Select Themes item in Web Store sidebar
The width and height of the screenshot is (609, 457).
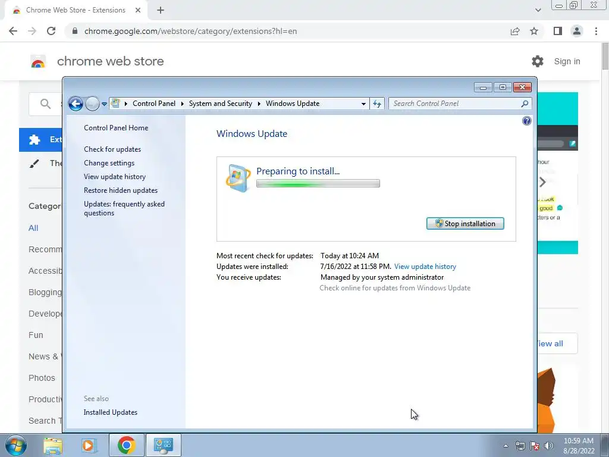[41, 163]
